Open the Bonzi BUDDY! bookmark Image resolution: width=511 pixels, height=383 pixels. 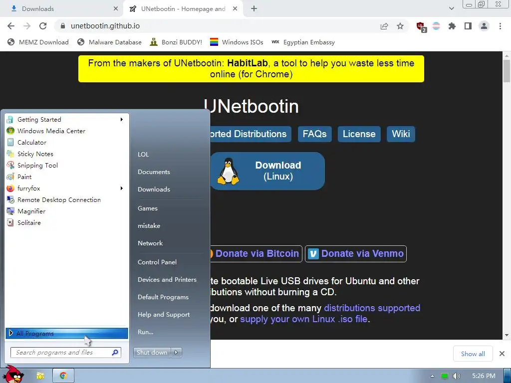tap(176, 42)
